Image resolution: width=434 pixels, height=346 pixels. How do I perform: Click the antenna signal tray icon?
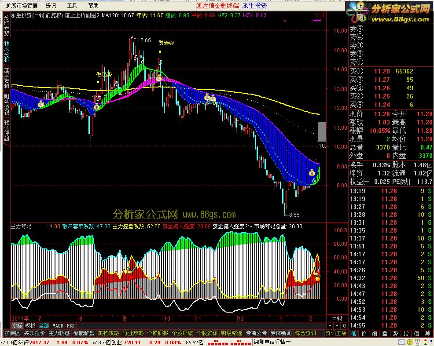418,342
